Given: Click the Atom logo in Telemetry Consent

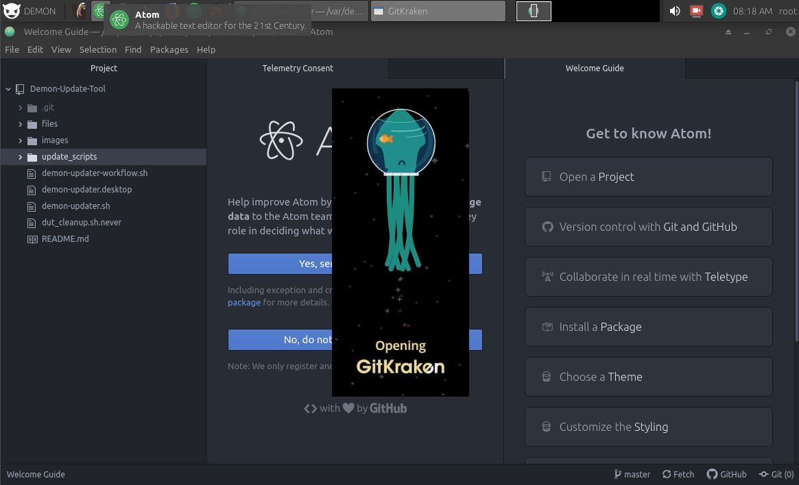Looking at the screenshot, I should point(281,140).
